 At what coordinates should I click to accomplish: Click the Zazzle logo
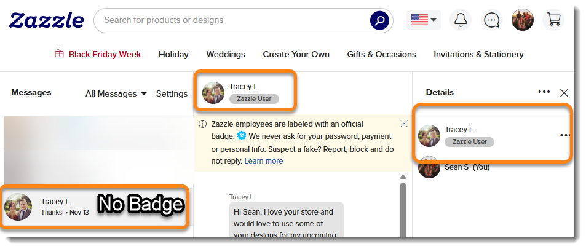(x=46, y=20)
